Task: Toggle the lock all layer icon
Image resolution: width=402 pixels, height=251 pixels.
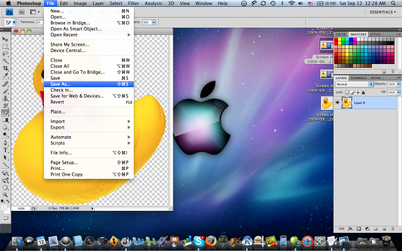Action: click(x=363, y=92)
